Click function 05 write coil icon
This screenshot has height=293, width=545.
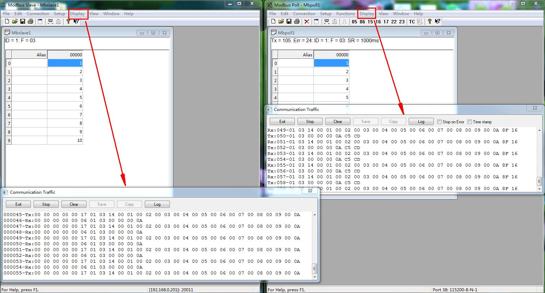tap(355, 22)
